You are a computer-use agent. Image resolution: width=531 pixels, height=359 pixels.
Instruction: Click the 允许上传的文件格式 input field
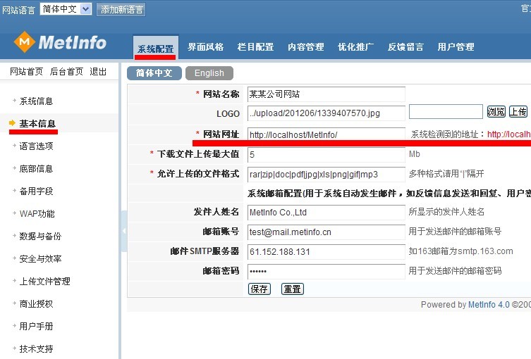pyautogui.click(x=326, y=175)
